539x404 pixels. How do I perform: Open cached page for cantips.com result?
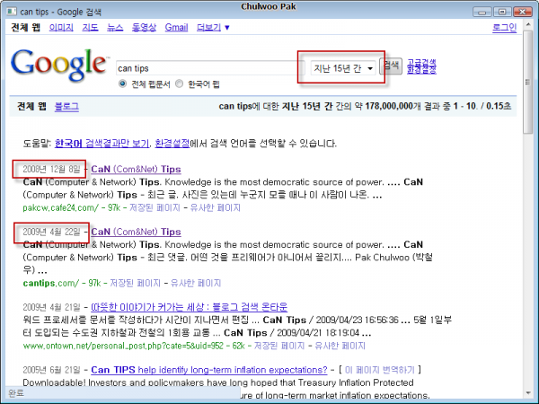(135, 283)
